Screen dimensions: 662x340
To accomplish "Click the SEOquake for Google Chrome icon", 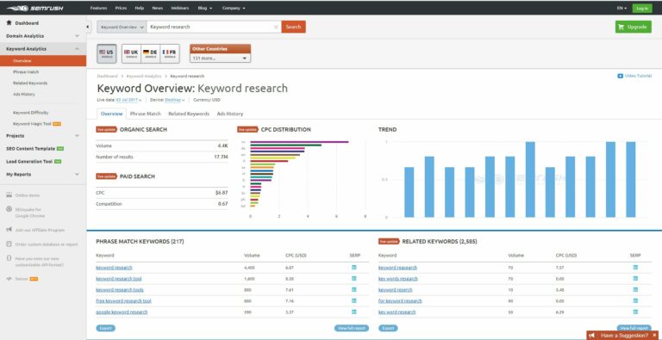I will (9, 209).
